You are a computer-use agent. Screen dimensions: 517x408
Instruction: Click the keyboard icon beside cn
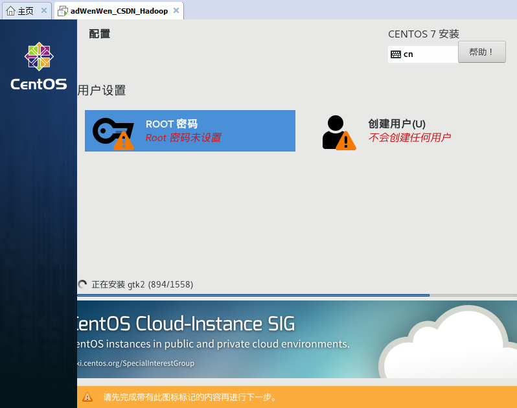(x=396, y=54)
